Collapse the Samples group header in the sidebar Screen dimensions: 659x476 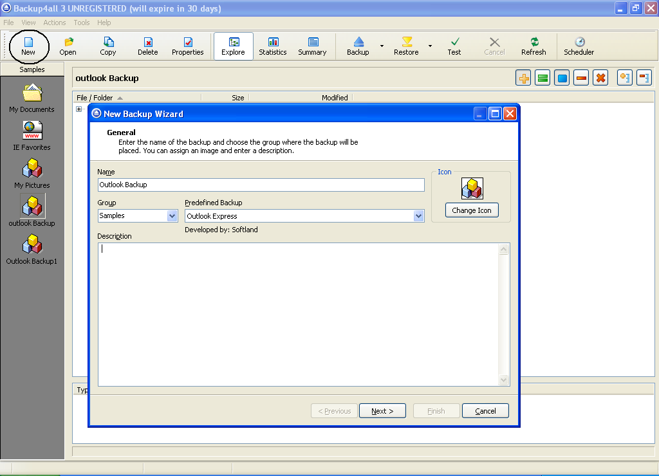click(x=32, y=69)
